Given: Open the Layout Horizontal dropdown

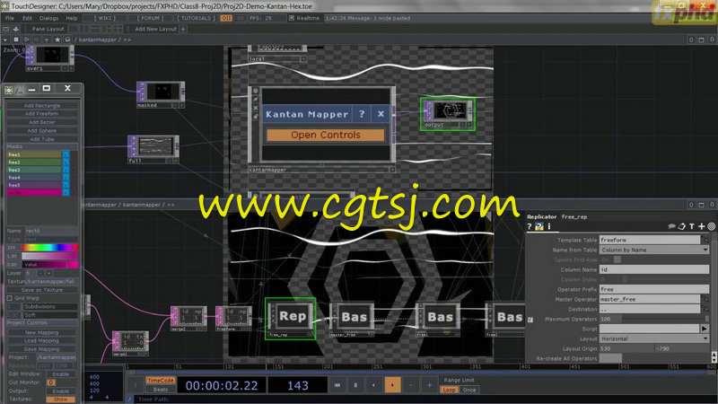Looking at the screenshot, I should pyautogui.click(x=654, y=339).
